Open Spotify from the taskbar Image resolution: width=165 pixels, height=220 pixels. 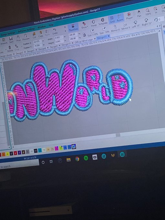click(86, 158)
